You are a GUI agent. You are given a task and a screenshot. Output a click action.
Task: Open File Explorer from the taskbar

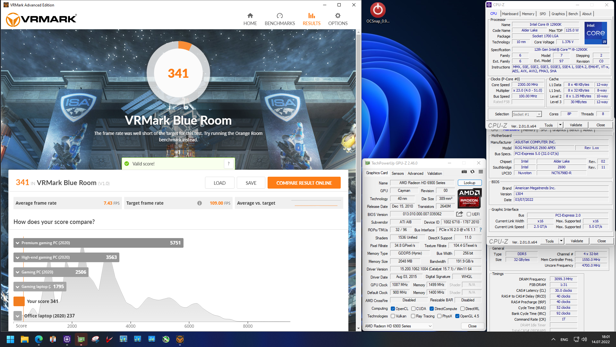pyautogui.click(x=25, y=339)
